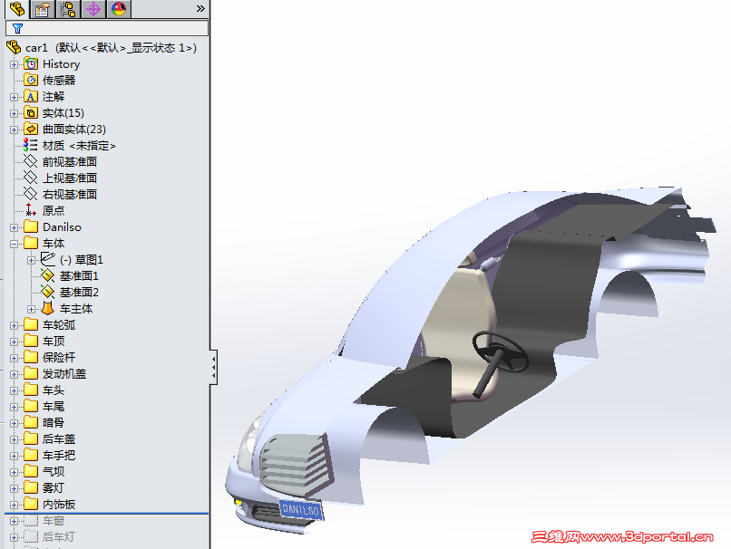Select the 实体(15) bodies icon
This screenshot has height=549, width=731.
[31, 112]
